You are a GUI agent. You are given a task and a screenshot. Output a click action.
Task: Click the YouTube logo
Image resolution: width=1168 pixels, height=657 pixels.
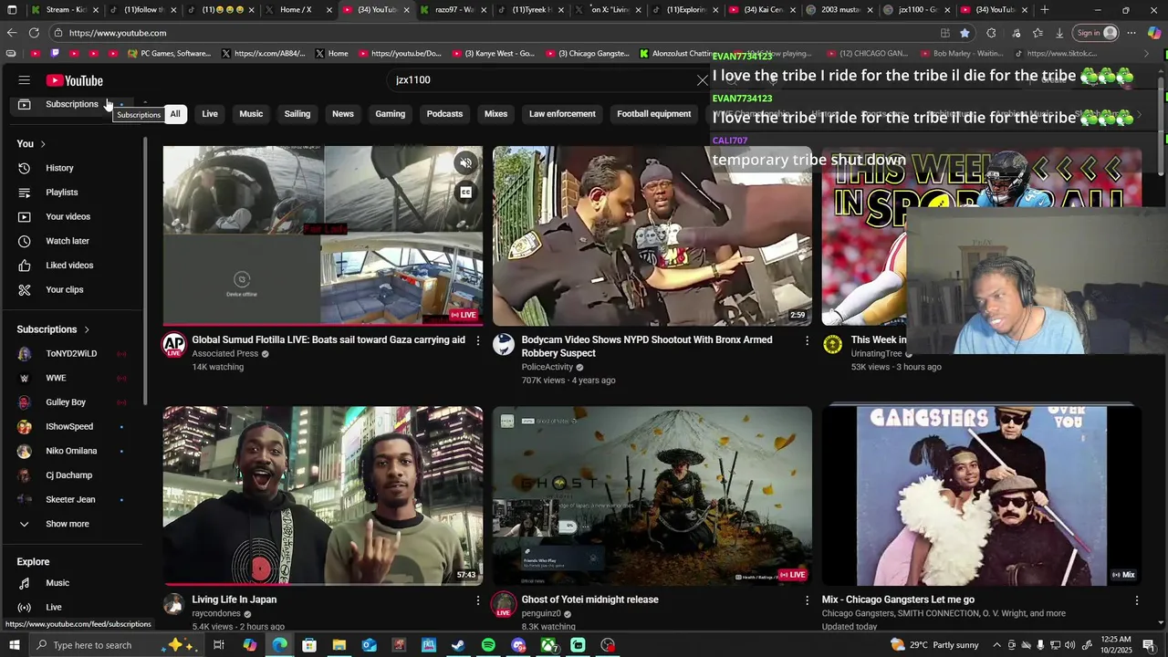click(75, 80)
